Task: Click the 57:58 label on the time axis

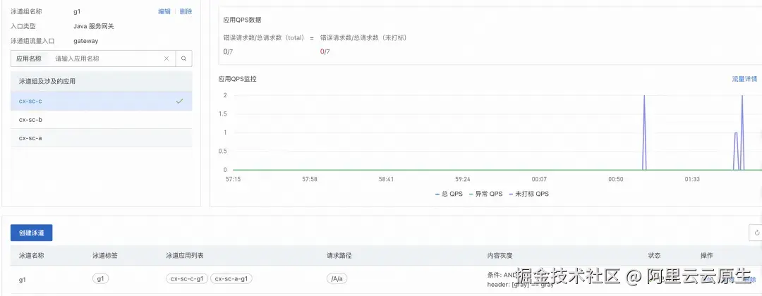Action: [x=310, y=179]
